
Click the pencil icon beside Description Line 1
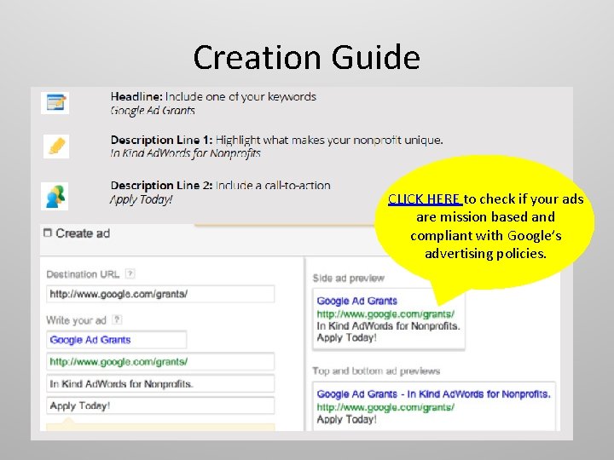point(56,147)
